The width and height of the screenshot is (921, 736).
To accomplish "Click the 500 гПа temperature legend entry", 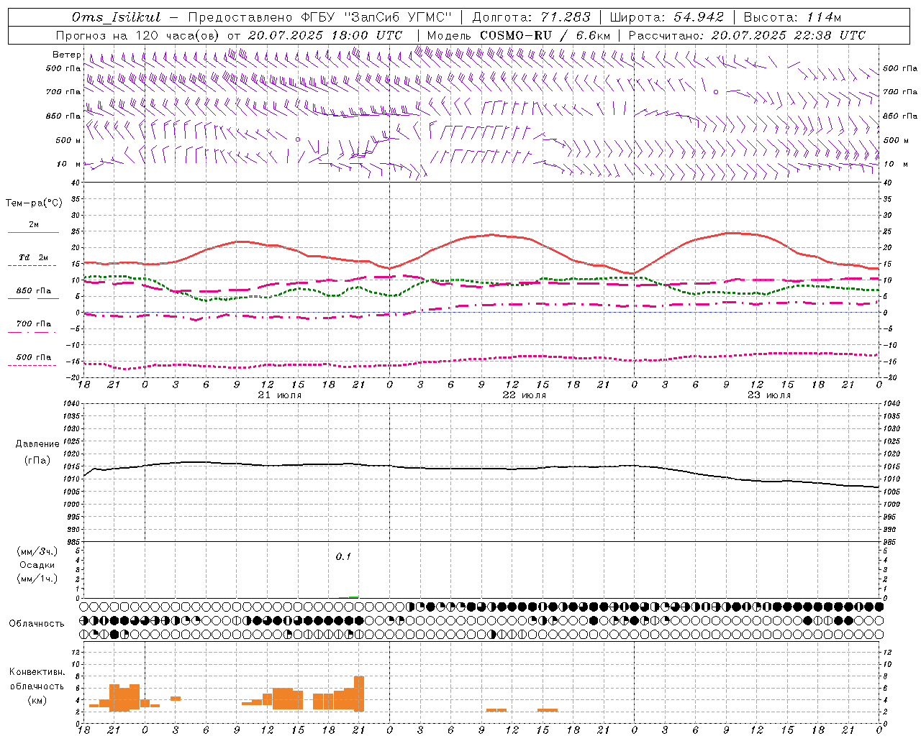I will coord(33,357).
